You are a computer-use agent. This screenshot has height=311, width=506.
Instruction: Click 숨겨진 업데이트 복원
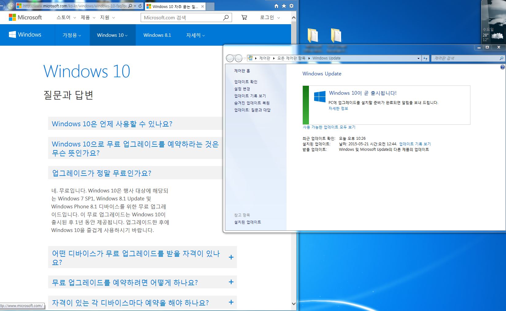click(252, 103)
